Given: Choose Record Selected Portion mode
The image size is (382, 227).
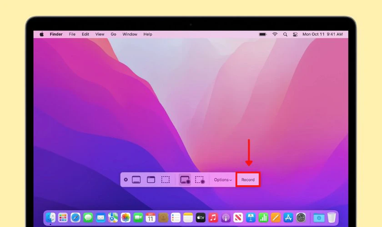Looking at the screenshot, I should coord(200,180).
